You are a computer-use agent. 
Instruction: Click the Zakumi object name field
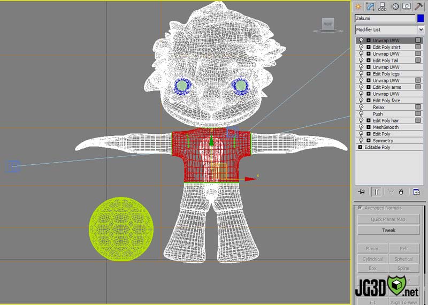coord(385,18)
